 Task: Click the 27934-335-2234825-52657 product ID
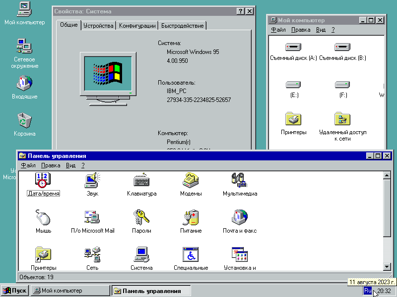click(x=199, y=100)
